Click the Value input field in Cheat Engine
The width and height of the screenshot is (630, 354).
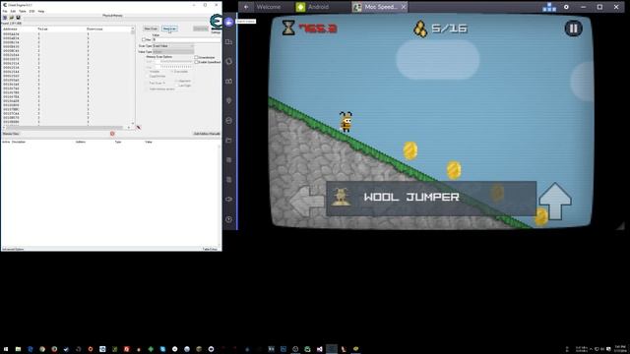(186, 39)
